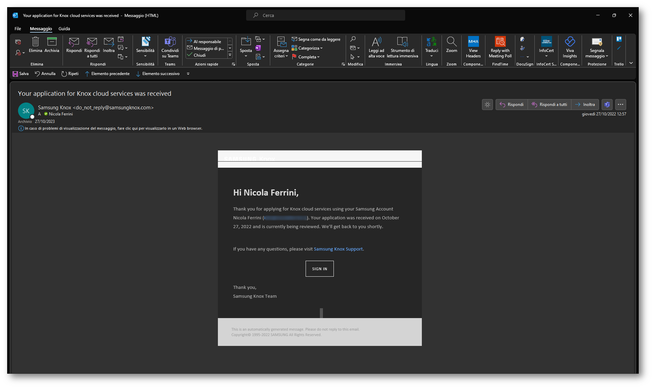Click the ribbon find magnifier icon
Image resolution: width=653 pixels, height=388 pixels.
[353, 39]
